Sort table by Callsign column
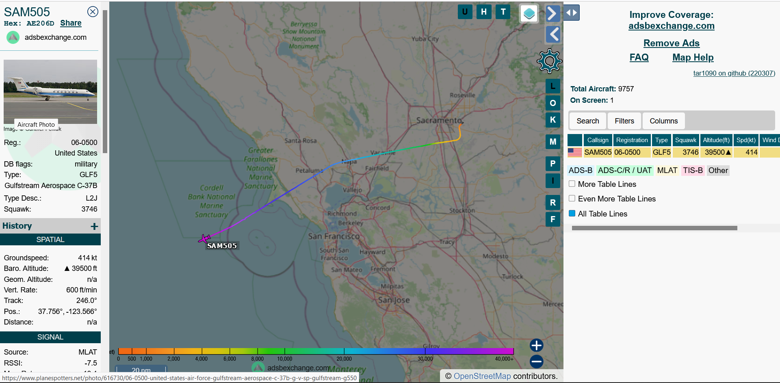Screen dimensions: 780x383 coord(598,140)
